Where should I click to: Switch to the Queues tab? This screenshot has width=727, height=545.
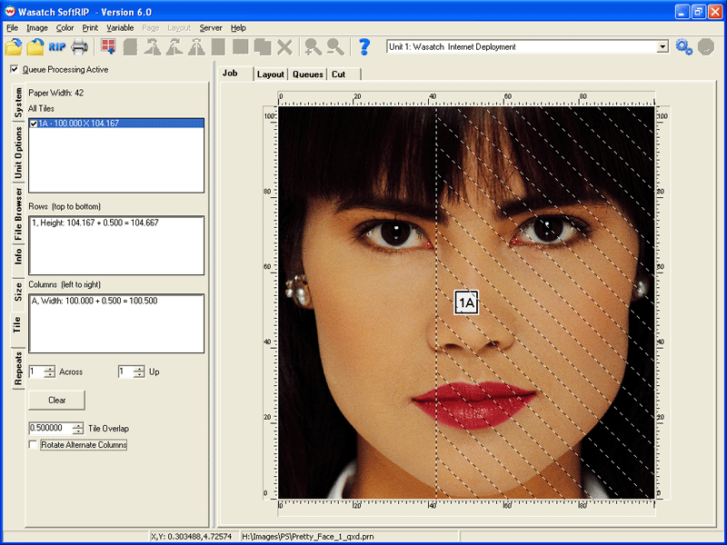click(307, 74)
